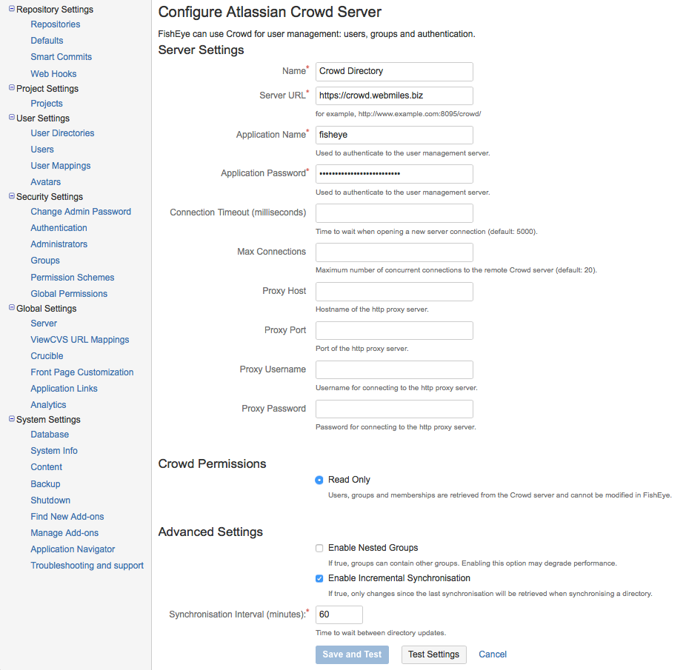Disable Incremental Synchronisation checkbox

point(319,579)
